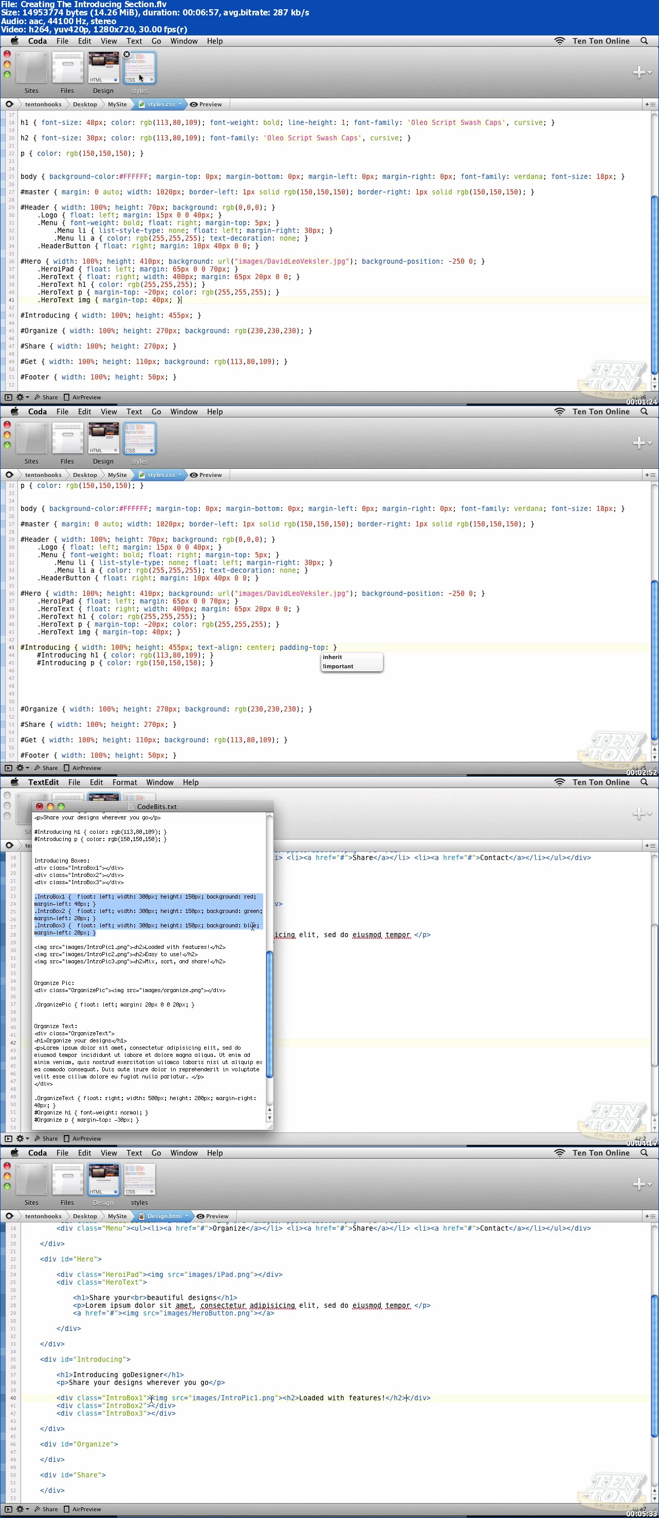Screen dimensions: 659x1518
Task: Click preview pane icon in top frame bottom bar
Action: tap(8, 397)
